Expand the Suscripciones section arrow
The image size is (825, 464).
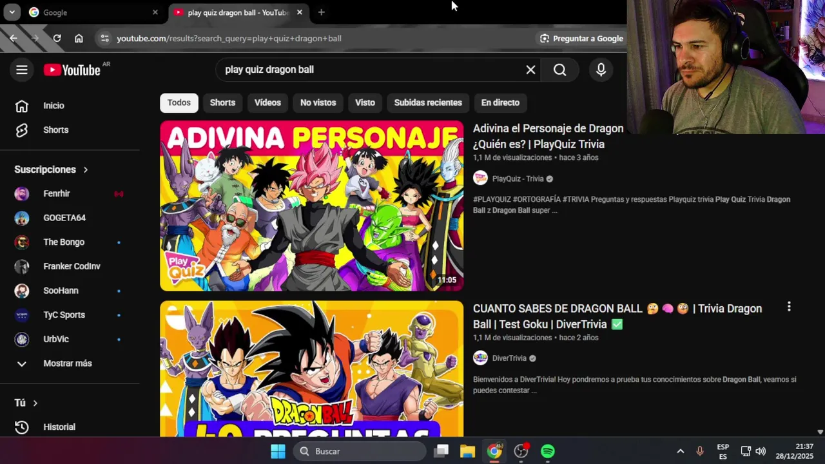pyautogui.click(x=85, y=169)
